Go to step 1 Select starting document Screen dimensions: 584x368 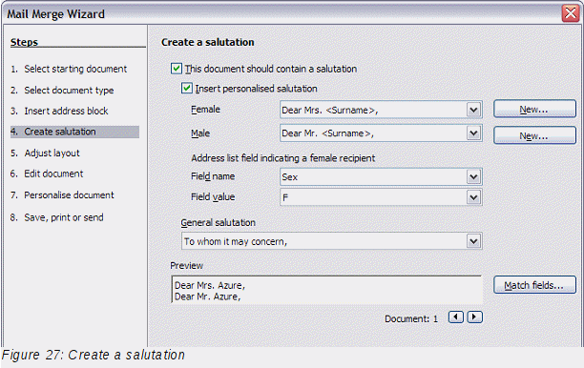tap(69, 70)
